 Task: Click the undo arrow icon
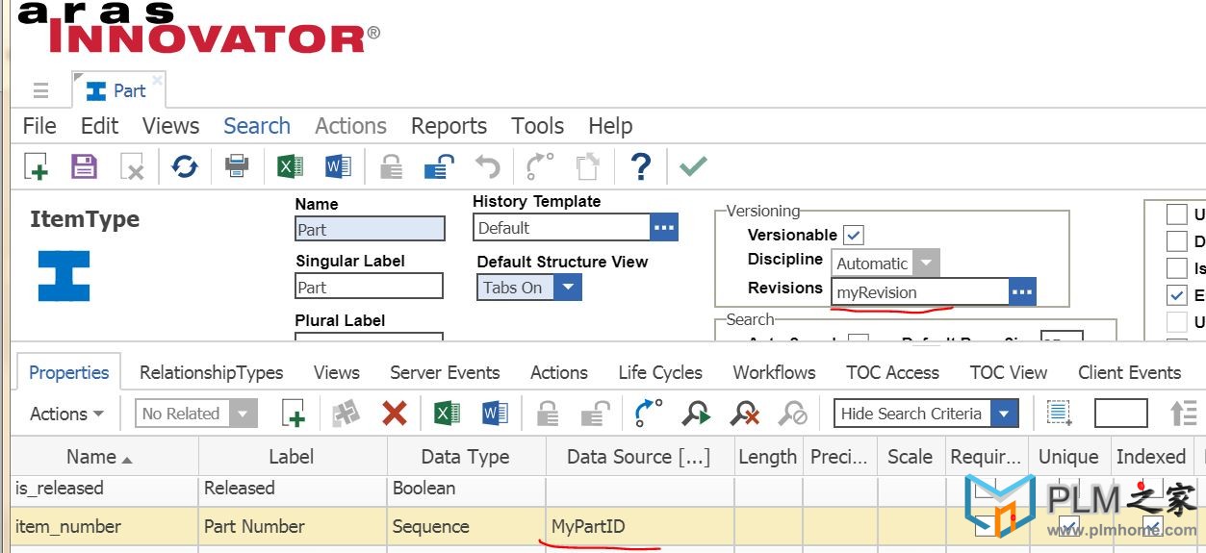(488, 167)
